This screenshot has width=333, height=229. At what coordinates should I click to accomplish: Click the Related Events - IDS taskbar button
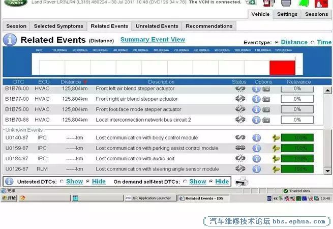coord(203,198)
